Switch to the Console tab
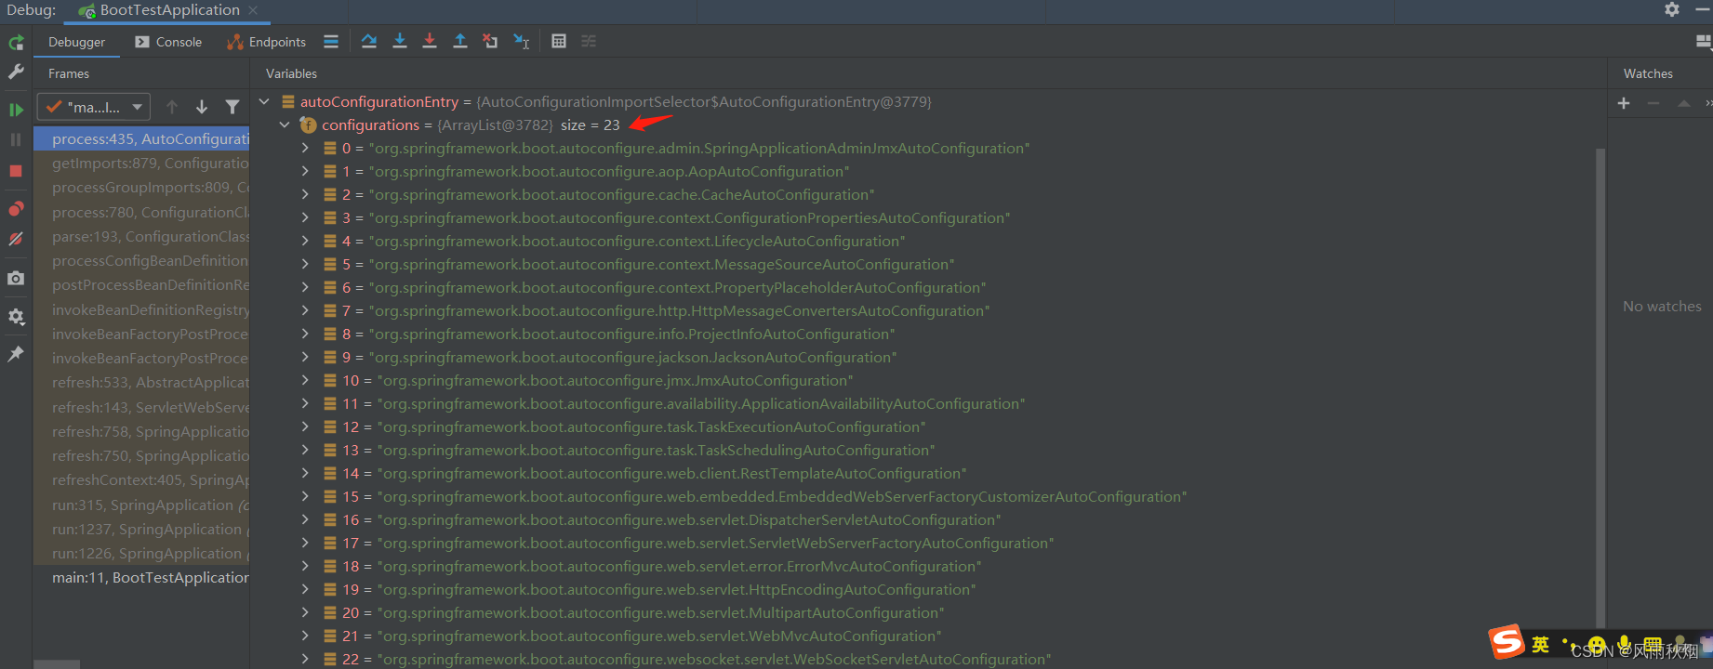This screenshot has height=669, width=1713. tap(168, 42)
